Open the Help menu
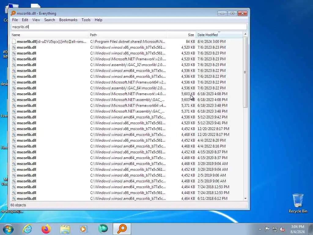Viewport: 313px width, 235px height. pos(98,20)
